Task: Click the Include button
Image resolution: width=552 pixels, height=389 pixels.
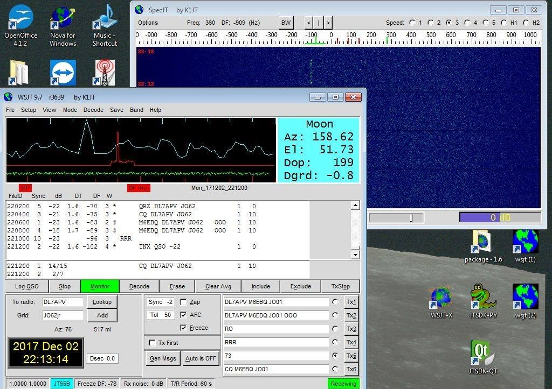Action: coord(261,286)
